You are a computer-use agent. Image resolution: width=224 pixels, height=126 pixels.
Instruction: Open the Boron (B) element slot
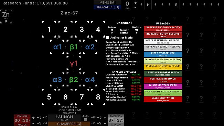[x=176, y=5]
